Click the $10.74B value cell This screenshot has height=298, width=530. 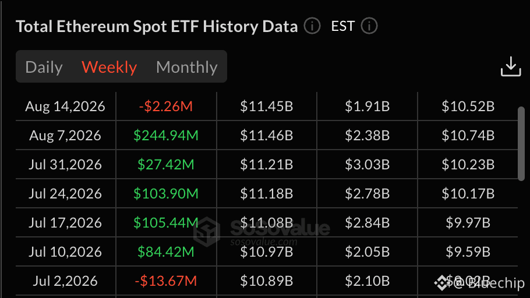pyautogui.click(x=468, y=136)
